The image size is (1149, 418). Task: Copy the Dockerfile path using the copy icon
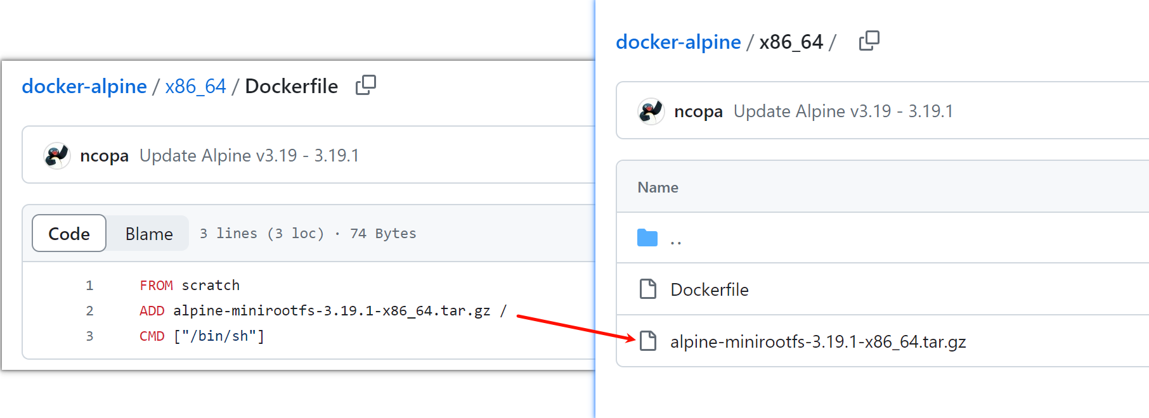coord(366,85)
